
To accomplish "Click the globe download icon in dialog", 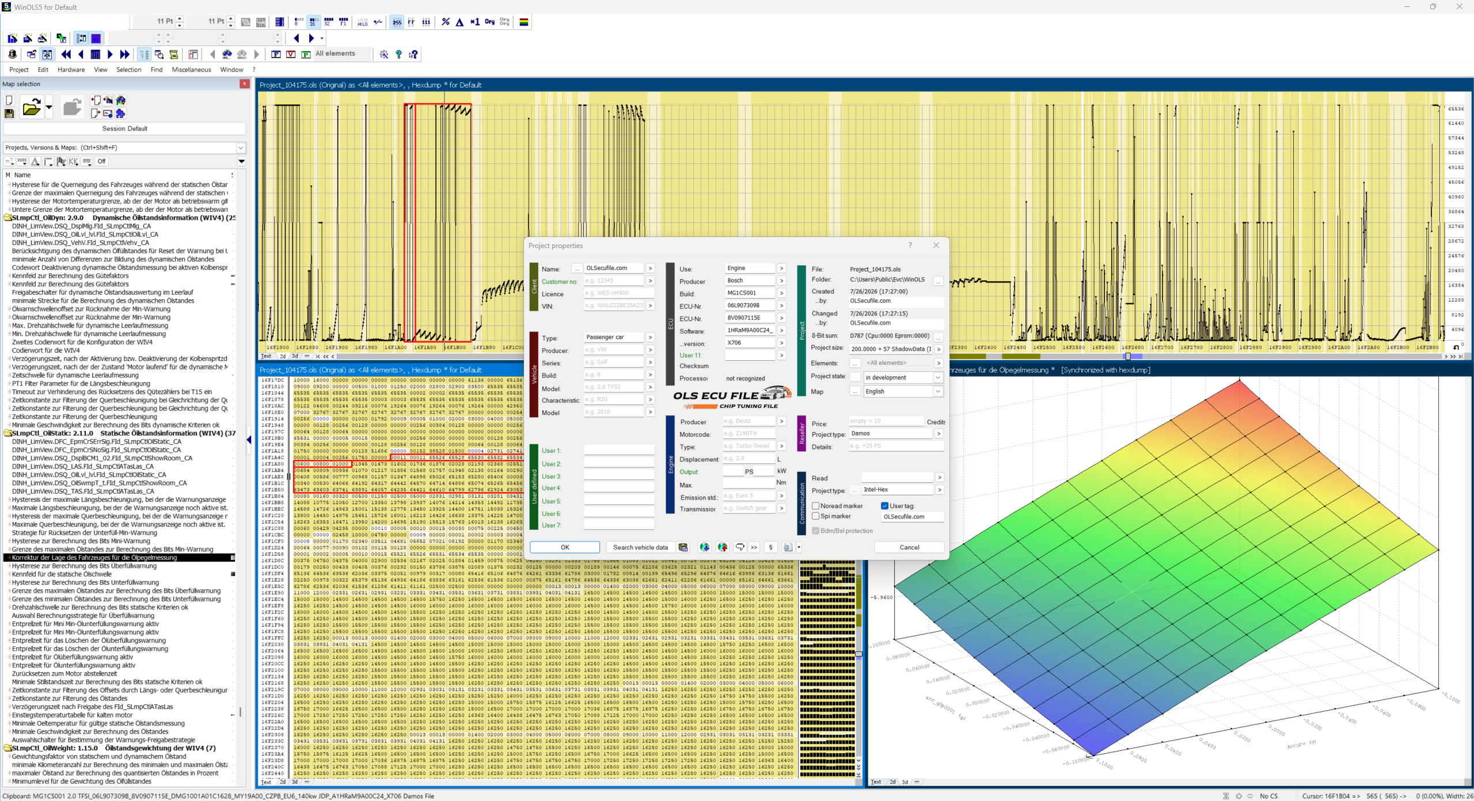I will 704,547.
